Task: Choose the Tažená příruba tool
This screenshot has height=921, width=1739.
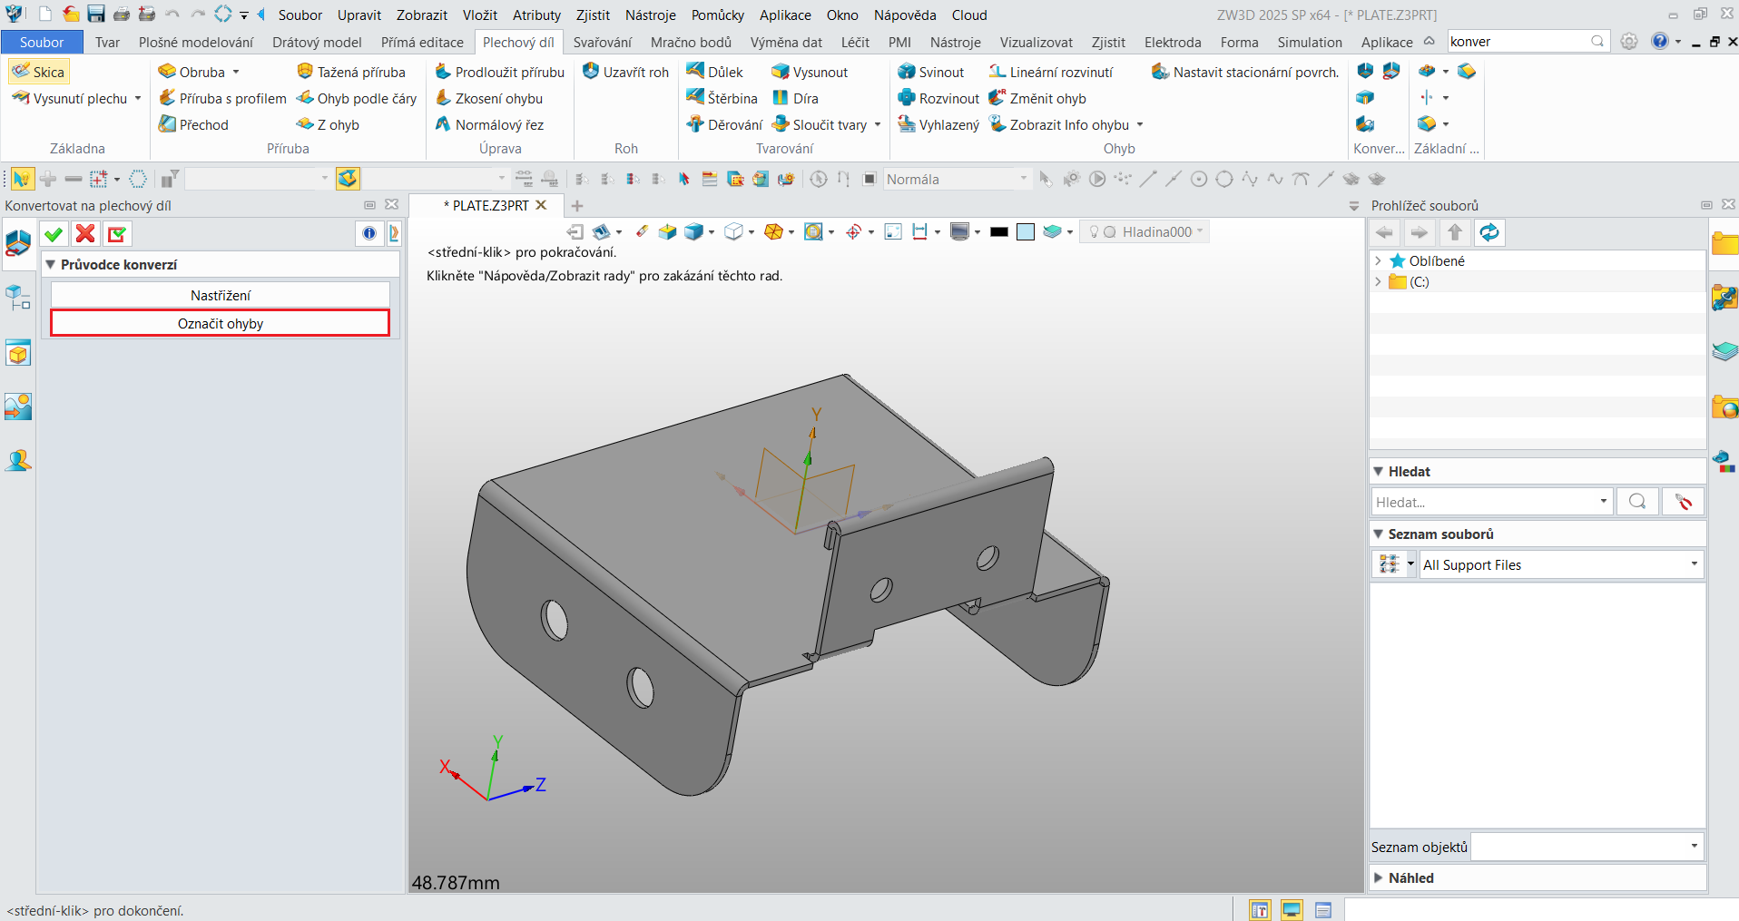Action: point(351,72)
